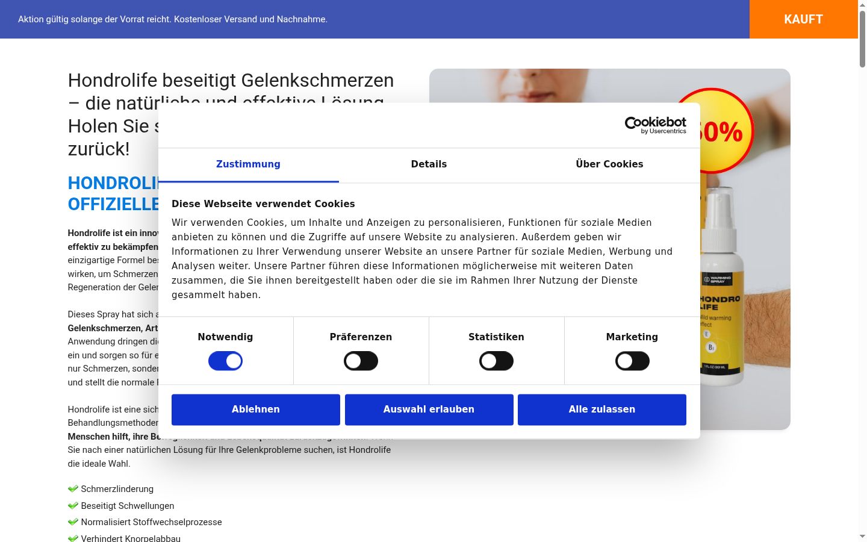Screen dimensions: 867x542
Task: Click the headline 'Hondrolife beseitigt Gelenkschmerzen'
Action: pos(231,80)
